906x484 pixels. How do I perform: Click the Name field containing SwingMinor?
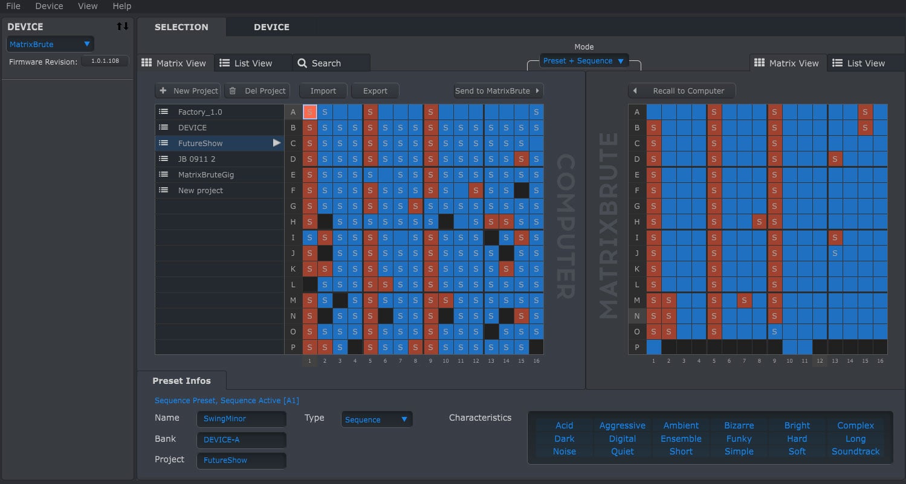(241, 419)
